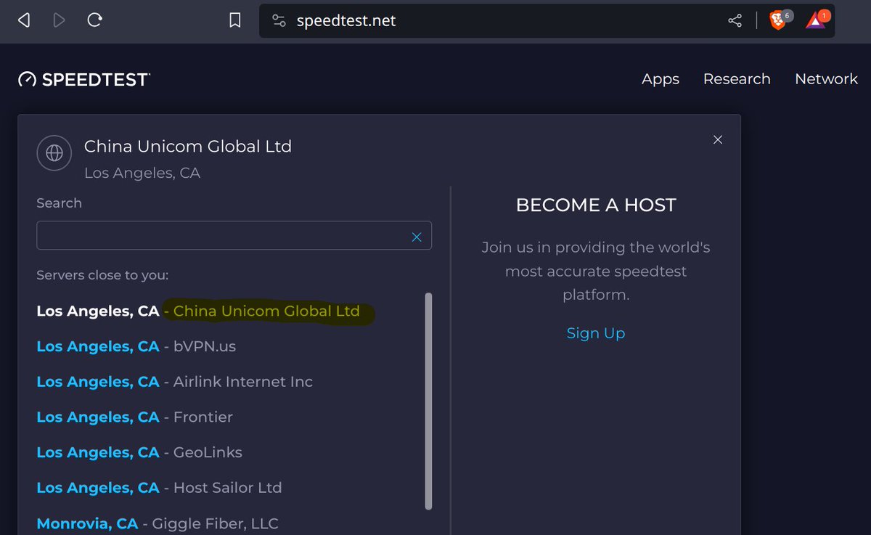The height and width of the screenshot is (535, 871).
Task: Focus the server Search input box
Action: click(x=234, y=236)
